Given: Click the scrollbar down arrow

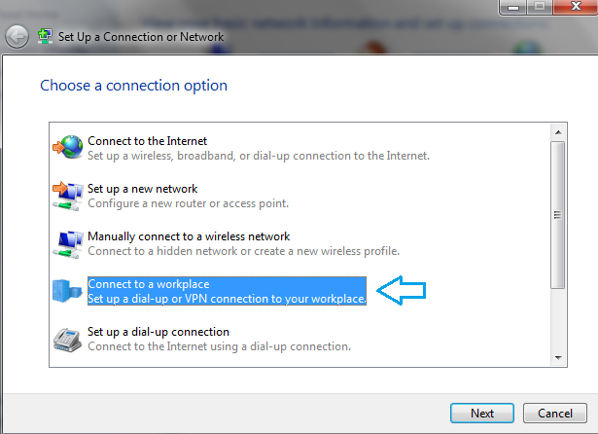Looking at the screenshot, I should point(558,358).
